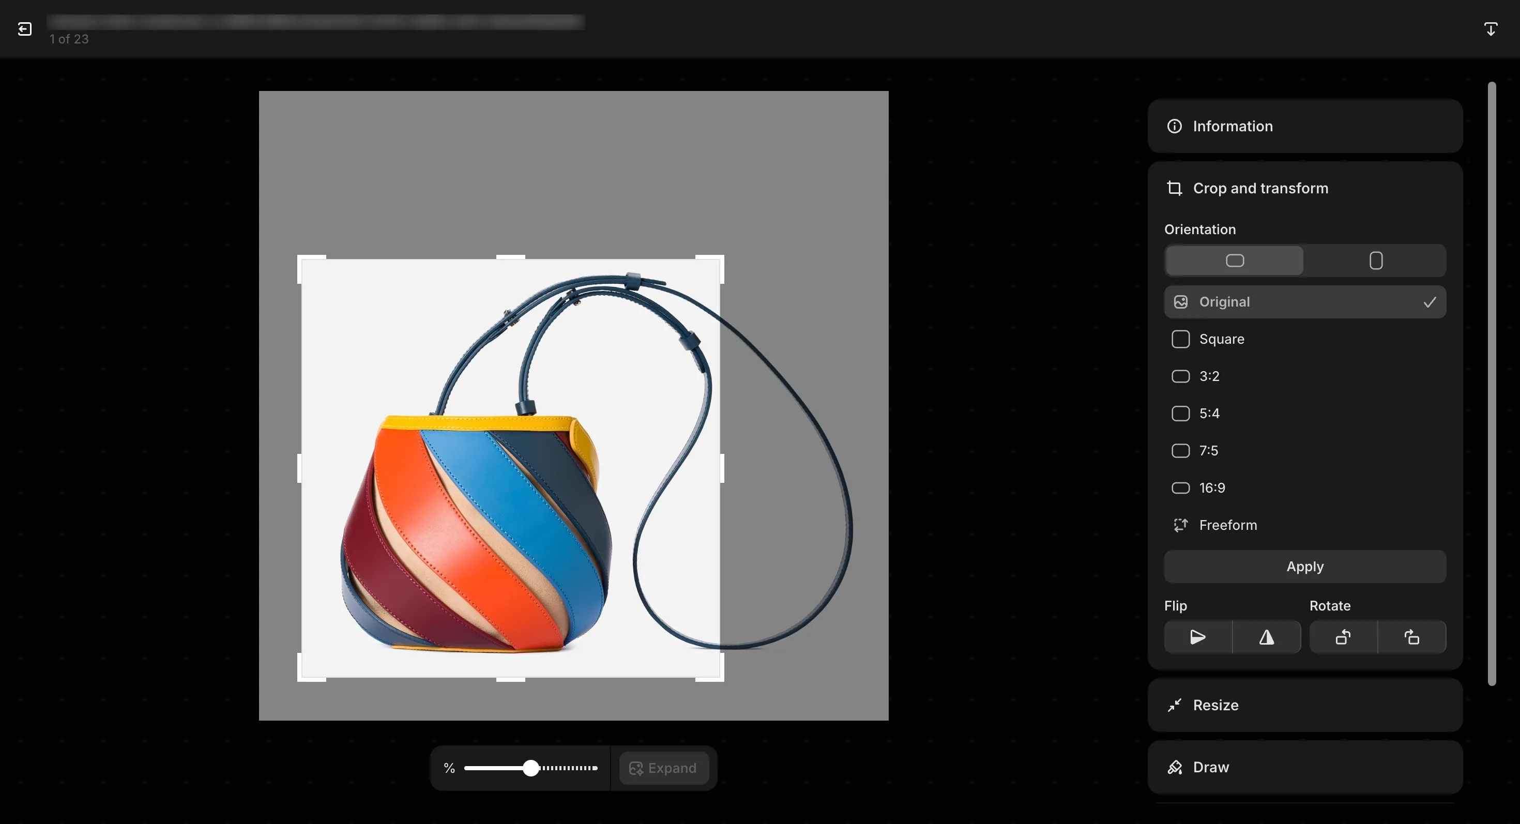Image resolution: width=1520 pixels, height=824 pixels.
Task: Switch orientation to portrait
Action: click(x=1375, y=260)
